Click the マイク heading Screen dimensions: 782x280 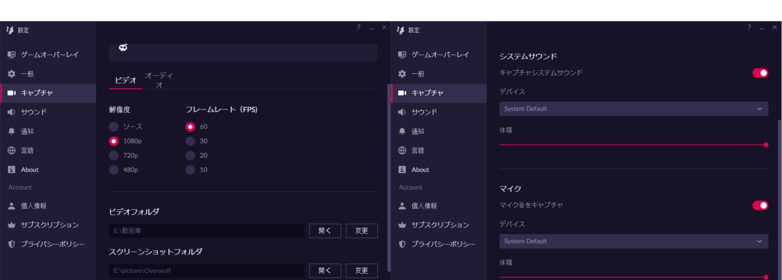[510, 188]
